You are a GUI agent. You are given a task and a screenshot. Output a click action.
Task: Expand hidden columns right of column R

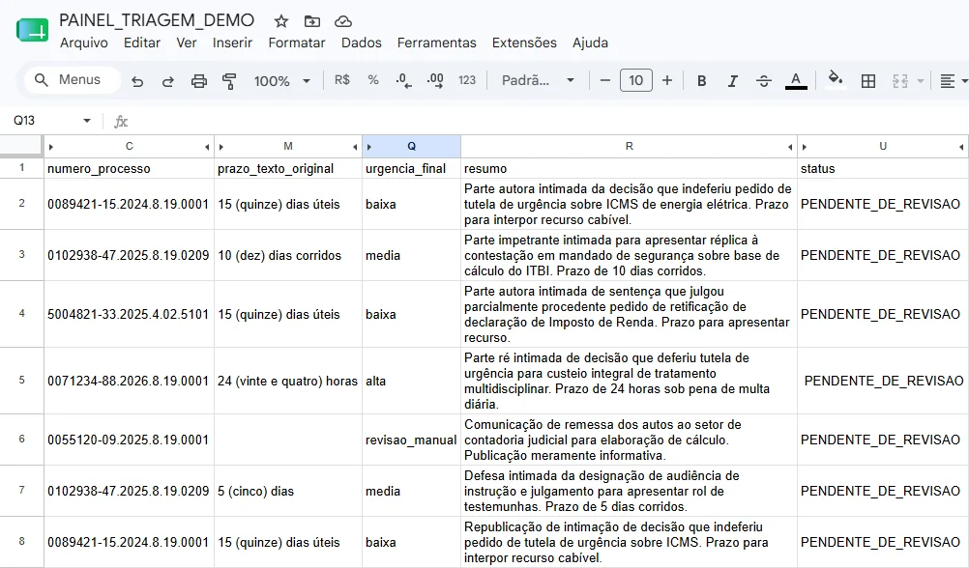click(x=790, y=147)
